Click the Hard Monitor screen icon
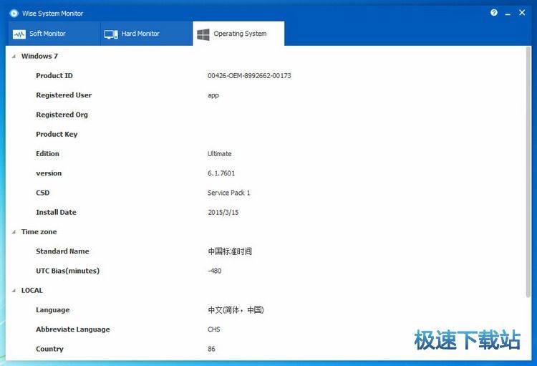537x366 pixels. coord(110,34)
